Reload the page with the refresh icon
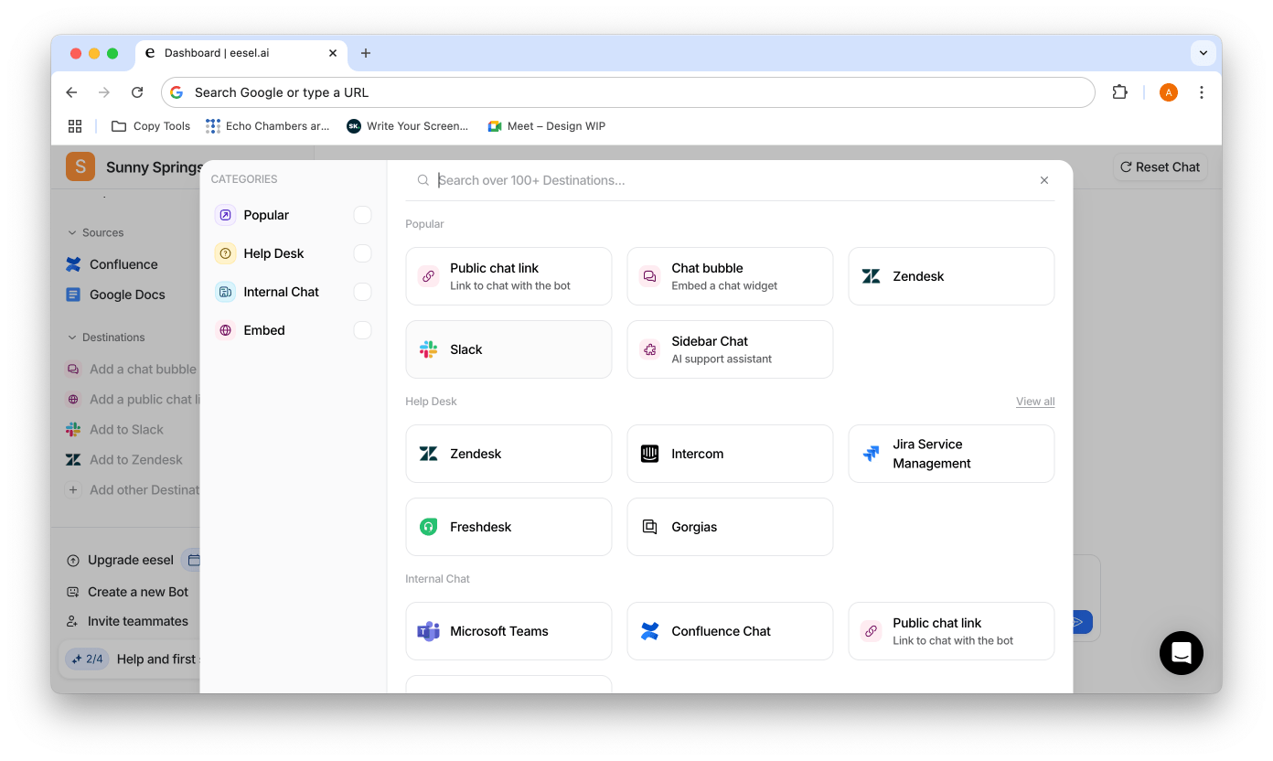 (137, 92)
